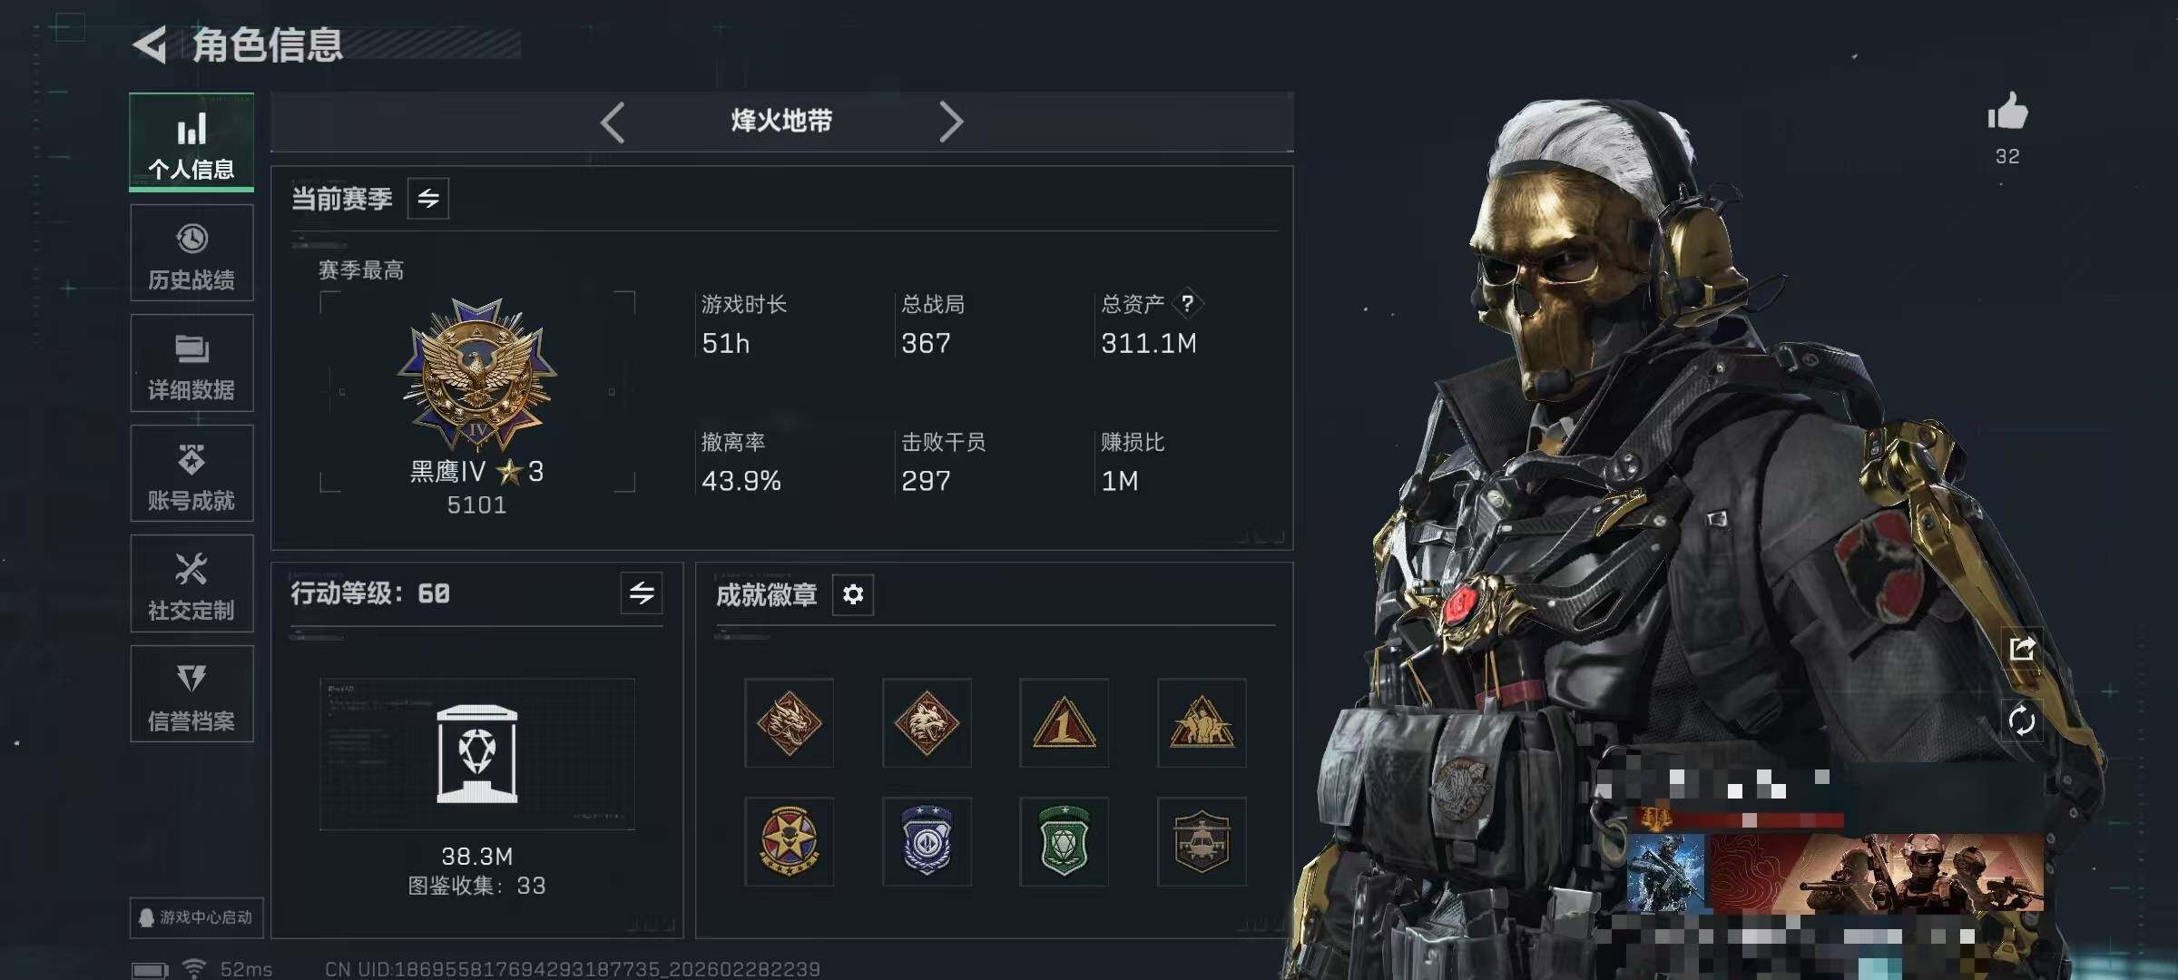Go back using the arrow beside 角色信息

(x=150, y=44)
